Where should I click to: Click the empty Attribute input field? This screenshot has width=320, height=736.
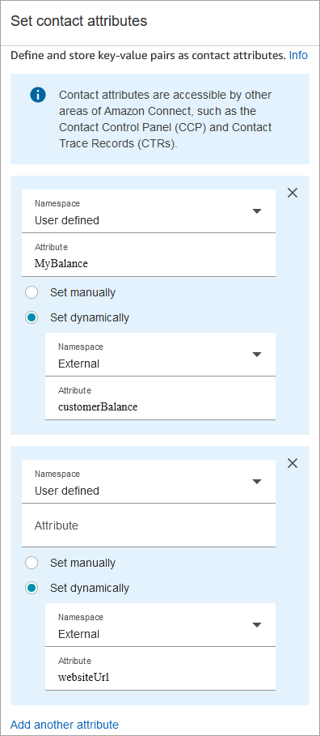[x=149, y=525]
